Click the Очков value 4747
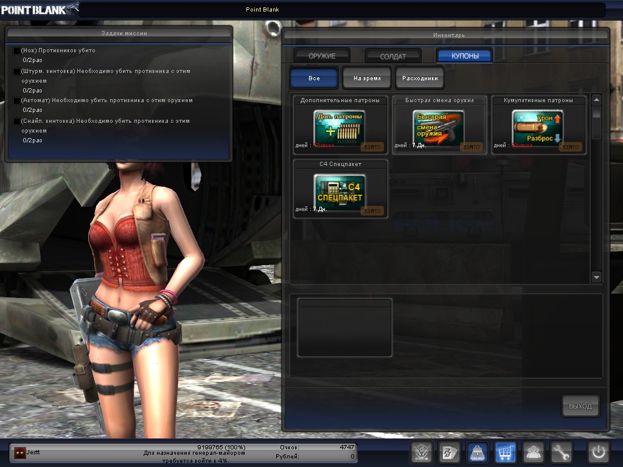Image resolution: width=623 pixels, height=467 pixels. pos(347,447)
